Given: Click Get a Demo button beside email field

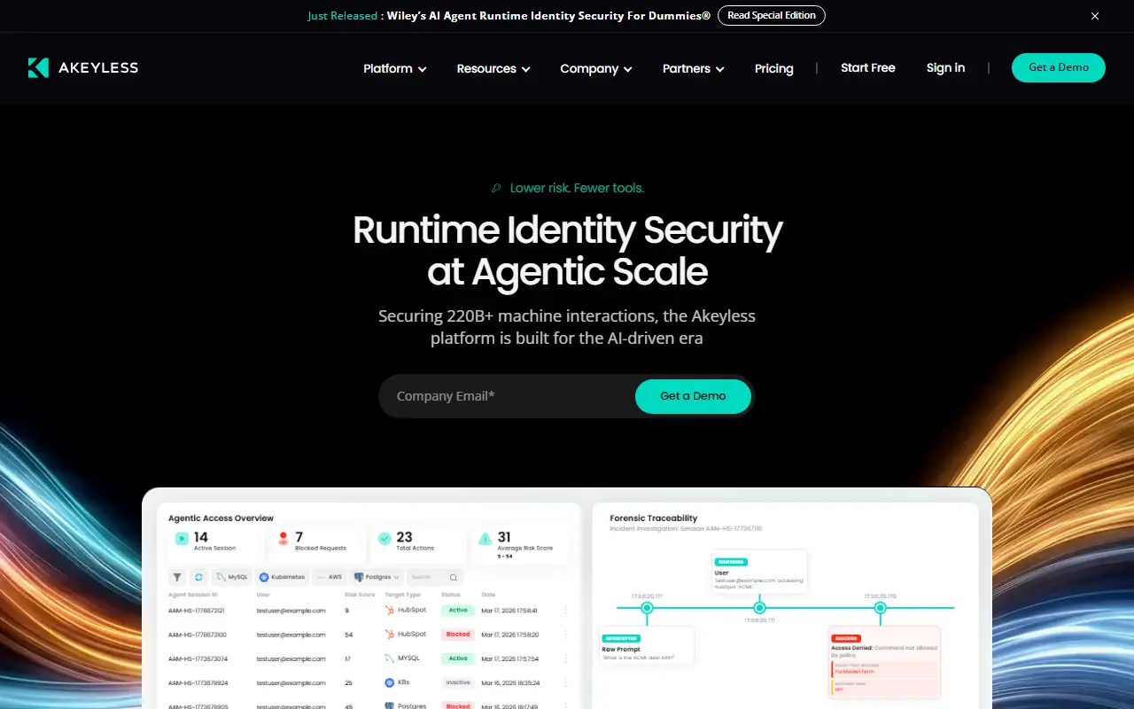Looking at the screenshot, I should point(693,396).
